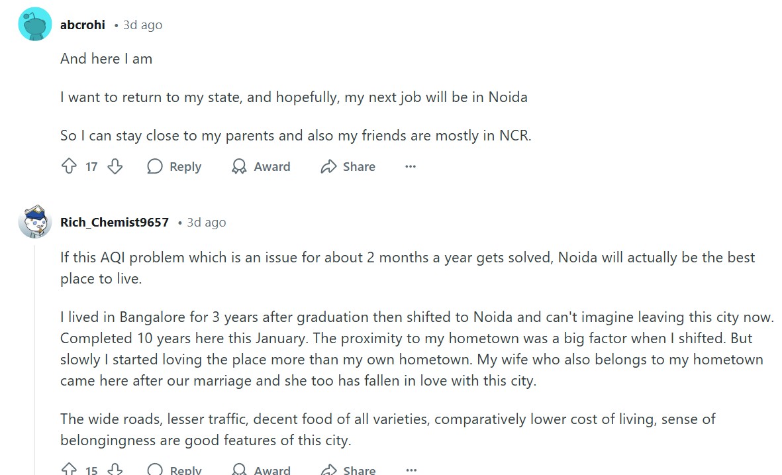The width and height of the screenshot is (782, 475).
Task: Reply to Rich_Chemist9657's comment
Action: click(x=174, y=469)
